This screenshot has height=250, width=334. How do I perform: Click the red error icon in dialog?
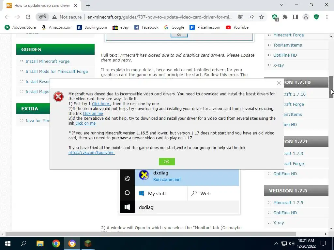pyautogui.click(x=58, y=97)
